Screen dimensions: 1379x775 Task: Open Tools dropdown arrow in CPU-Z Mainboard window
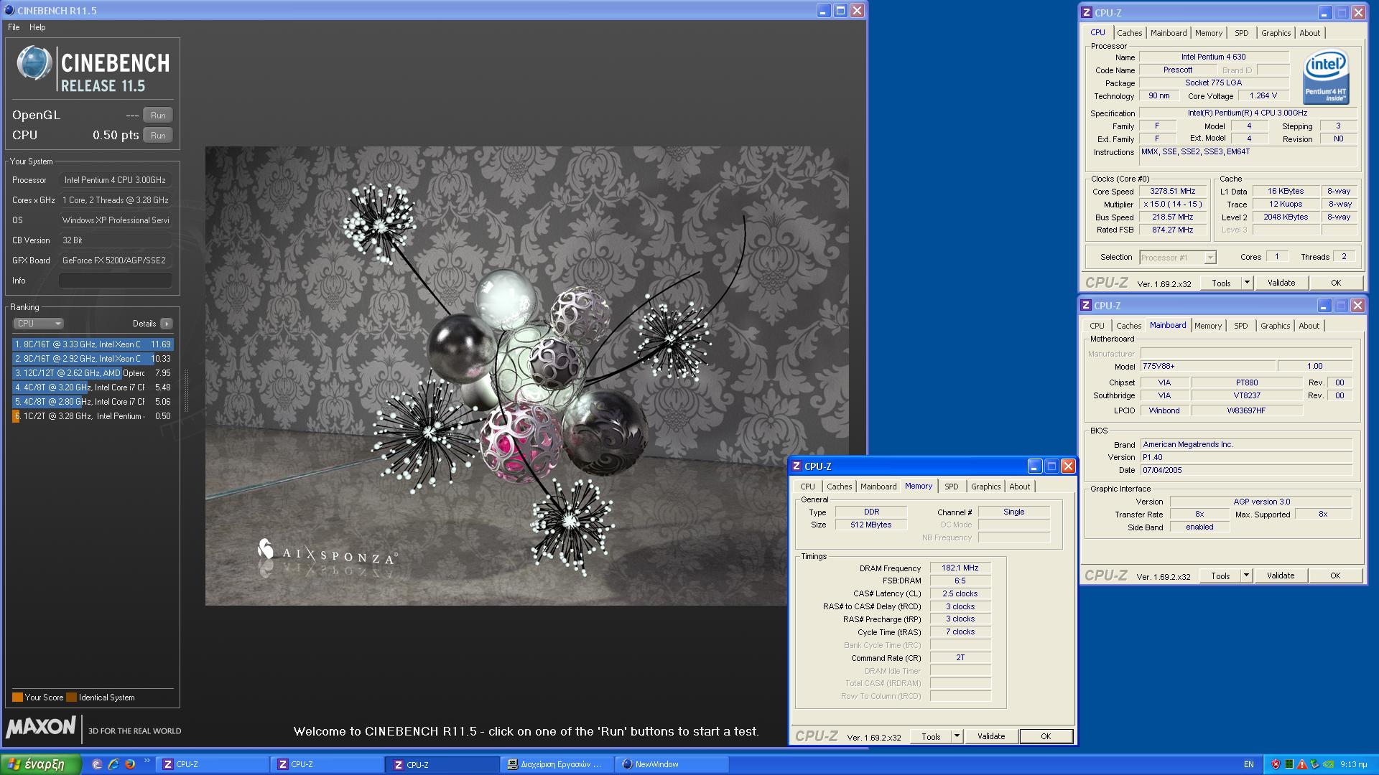coord(1246,576)
